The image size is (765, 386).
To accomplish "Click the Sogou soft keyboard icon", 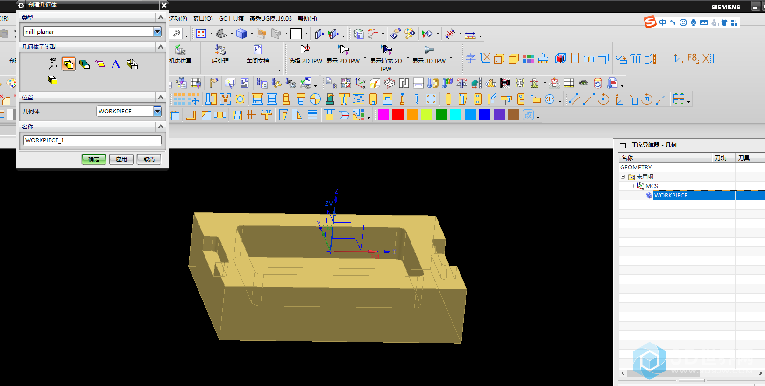I will 704,22.
